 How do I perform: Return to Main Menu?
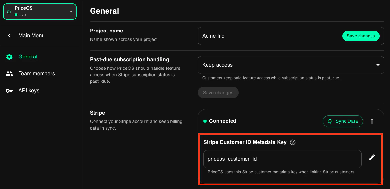tap(31, 36)
